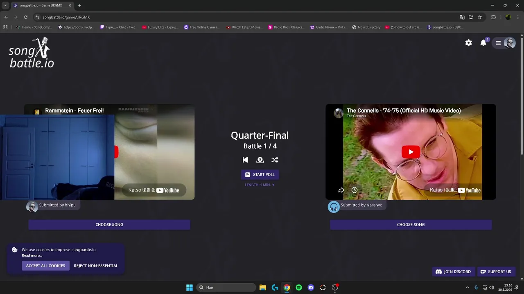Click the Support Us button

496,272
